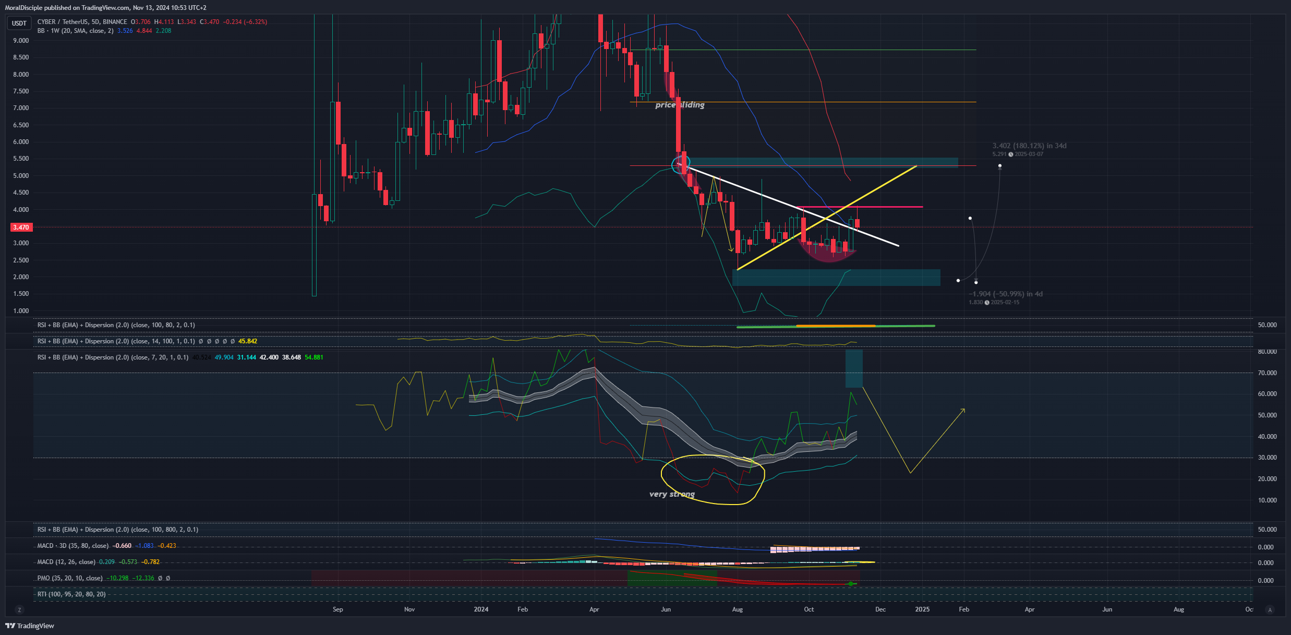
Task: Click the BB · 1W (20, SMA, close, 2) legend
Action: tap(75, 31)
